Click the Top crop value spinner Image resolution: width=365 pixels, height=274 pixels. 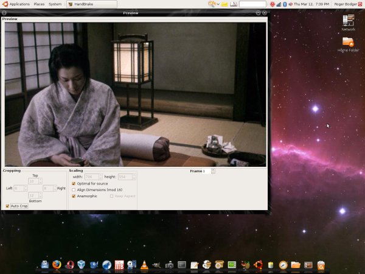[x=34, y=181]
